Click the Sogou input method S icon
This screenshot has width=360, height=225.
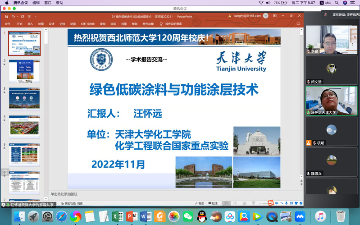[271, 203]
